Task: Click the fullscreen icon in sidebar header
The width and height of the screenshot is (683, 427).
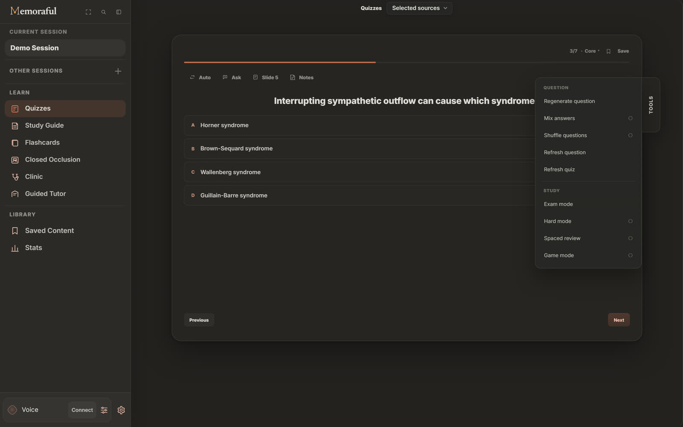Action: pos(88,12)
